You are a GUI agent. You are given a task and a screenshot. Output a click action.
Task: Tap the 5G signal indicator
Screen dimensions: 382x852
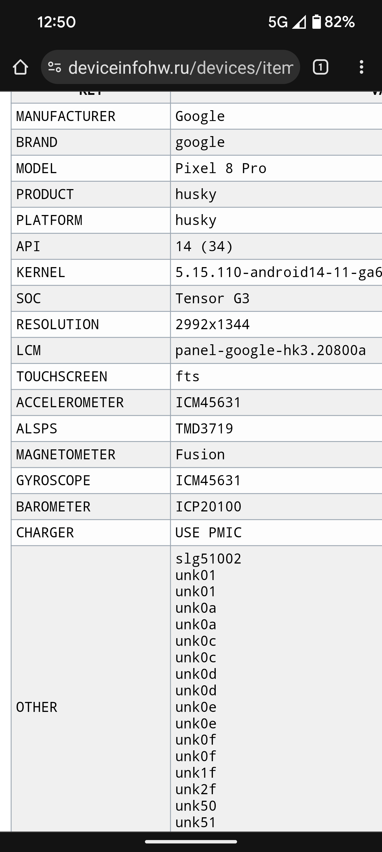coord(278,22)
